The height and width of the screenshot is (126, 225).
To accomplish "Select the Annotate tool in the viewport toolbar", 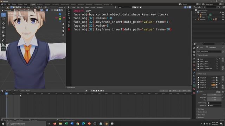I will click(3, 41).
